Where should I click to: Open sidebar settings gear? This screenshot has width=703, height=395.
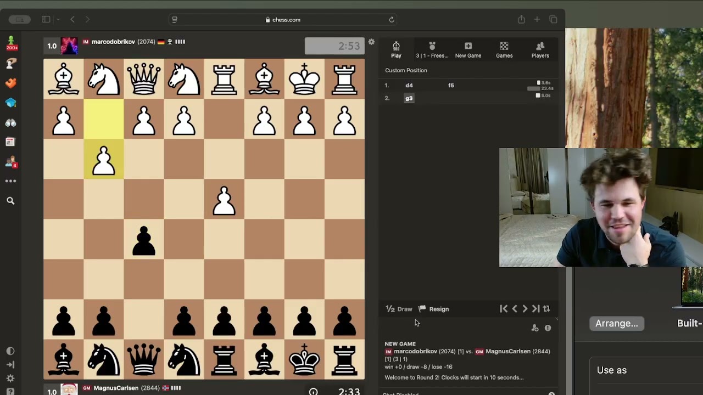coord(10,379)
